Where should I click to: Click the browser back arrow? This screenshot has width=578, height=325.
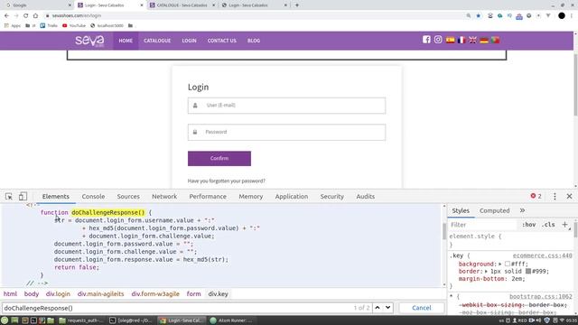pyautogui.click(x=6, y=16)
